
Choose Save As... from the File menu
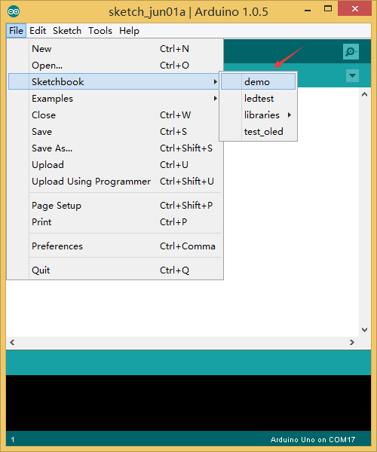click(x=115, y=148)
